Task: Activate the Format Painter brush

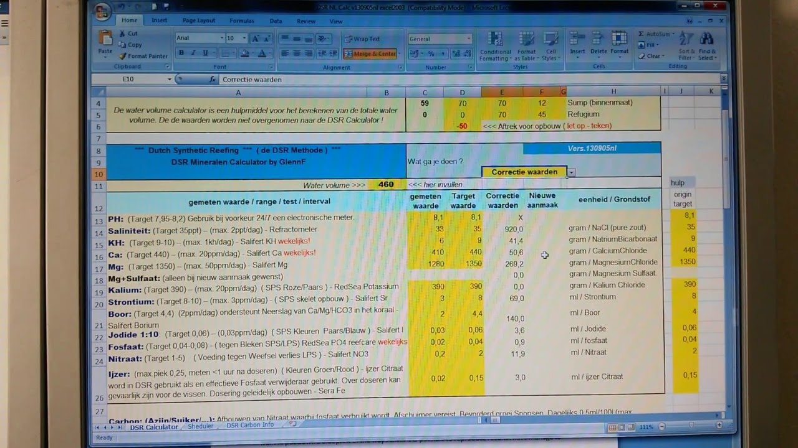Action: (x=122, y=56)
